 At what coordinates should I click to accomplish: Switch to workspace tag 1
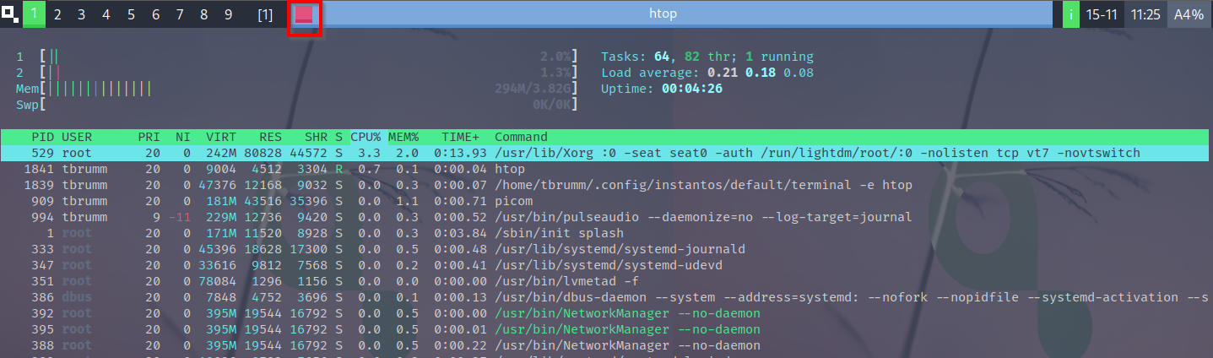pyautogui.click(x=34, y=14)
